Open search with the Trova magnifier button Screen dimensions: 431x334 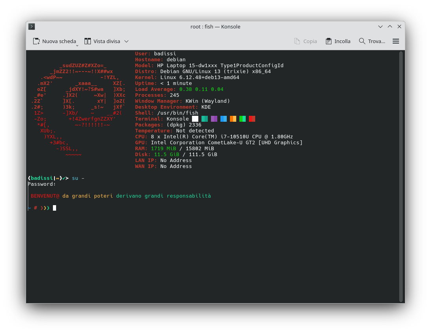(x=372, y=41)
